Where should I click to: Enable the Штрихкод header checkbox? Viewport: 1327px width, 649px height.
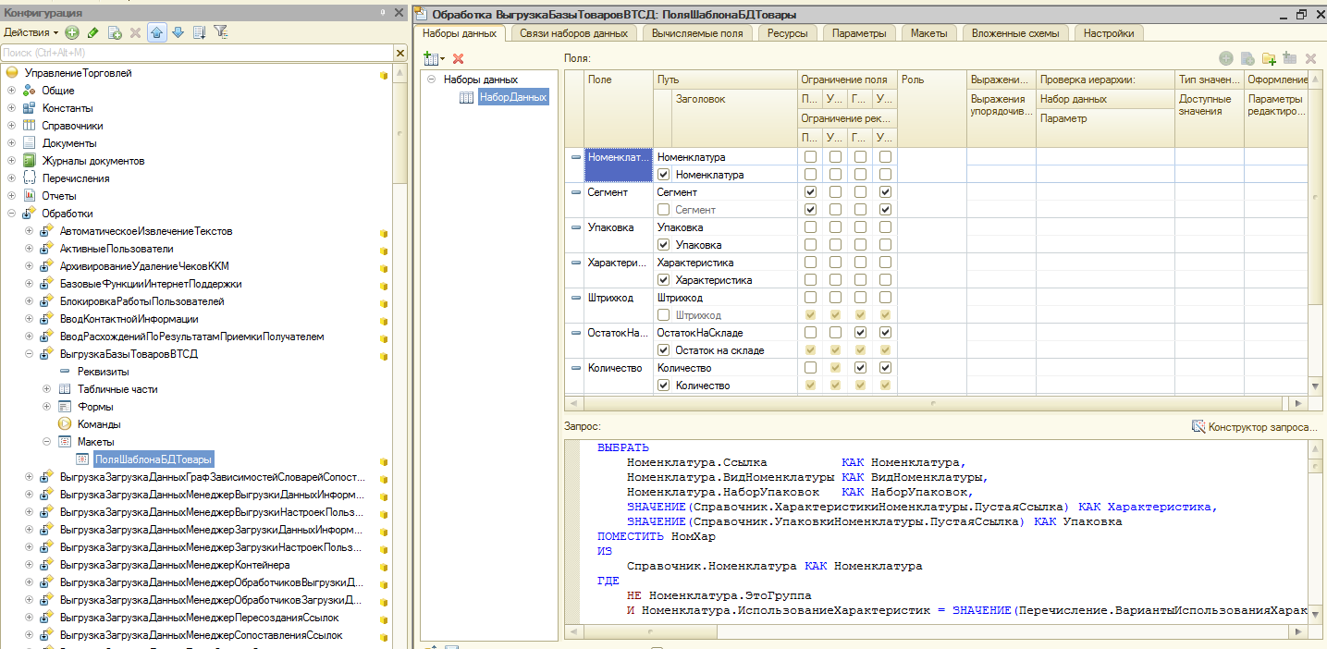point(663,315)
